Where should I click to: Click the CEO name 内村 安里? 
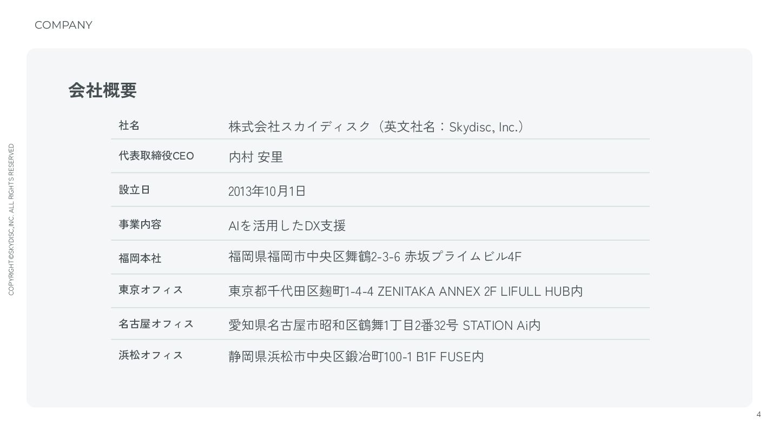(x=256, y=157)
